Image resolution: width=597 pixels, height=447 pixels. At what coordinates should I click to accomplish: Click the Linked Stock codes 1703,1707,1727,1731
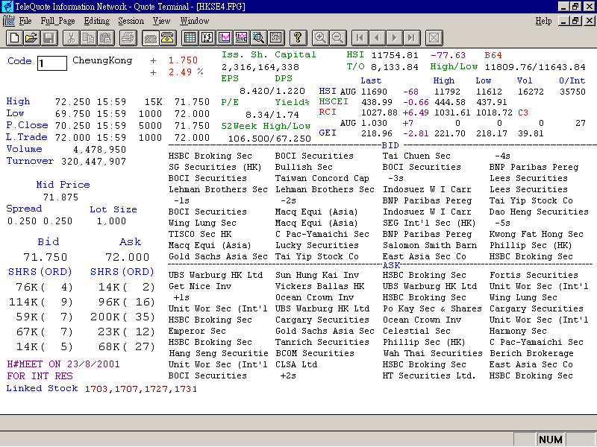[x=141, y=389]
